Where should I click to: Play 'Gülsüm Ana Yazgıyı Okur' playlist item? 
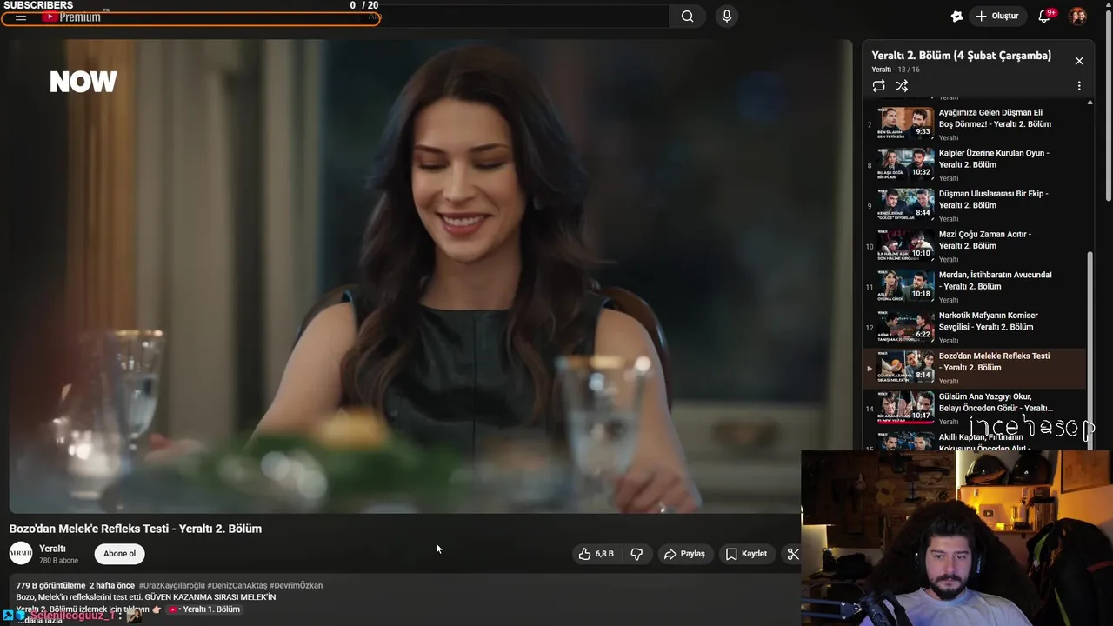coord(974,407)
